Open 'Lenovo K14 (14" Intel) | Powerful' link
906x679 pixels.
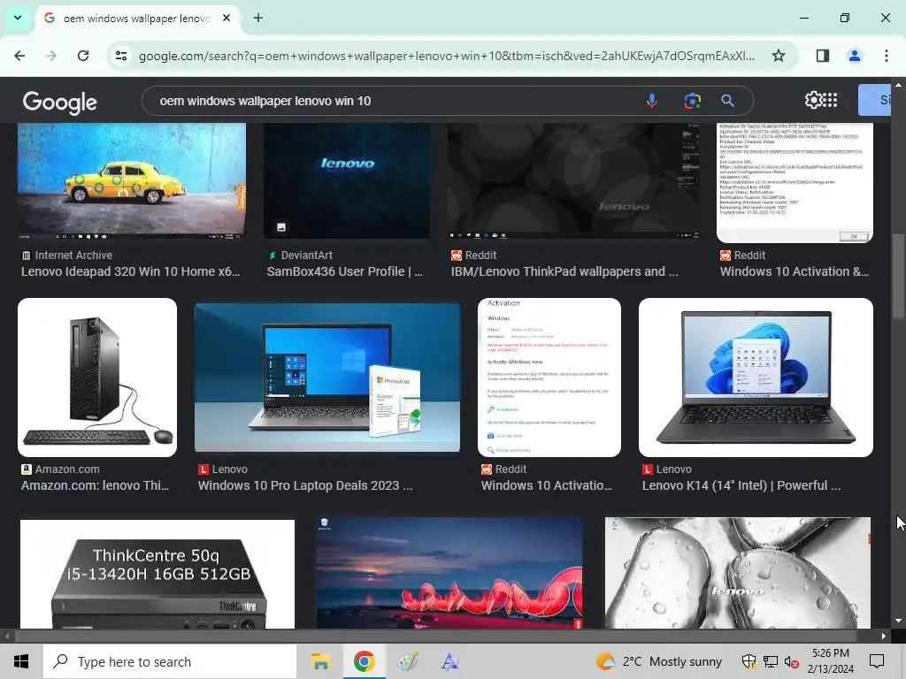(741, 485)
